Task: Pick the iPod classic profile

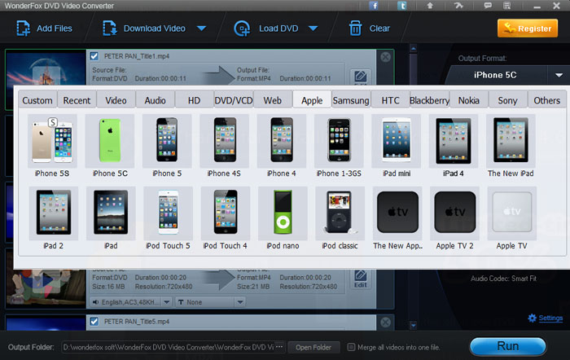Action: click(x=340, y=218)
